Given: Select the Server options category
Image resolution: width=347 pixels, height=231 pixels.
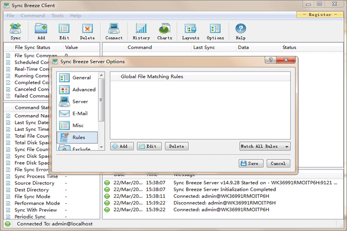Looking at the screenshot, I should click(x=77, y=101).
